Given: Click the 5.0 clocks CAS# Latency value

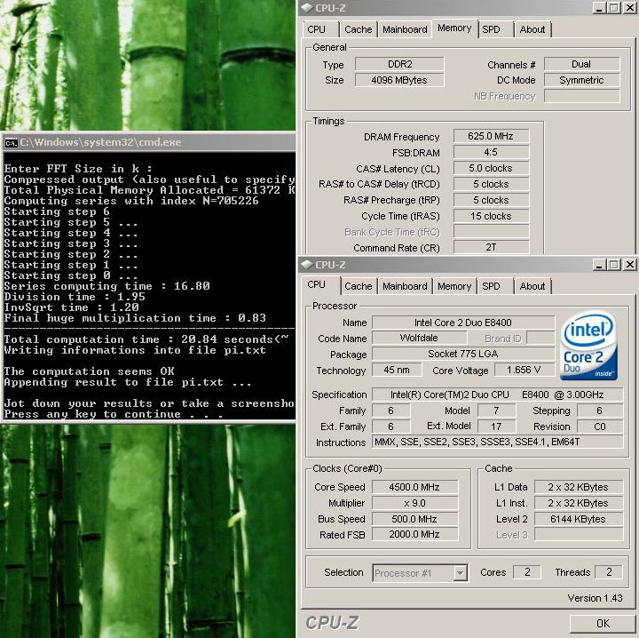Looking at the screenshot, I should click(x=491, y=168).
